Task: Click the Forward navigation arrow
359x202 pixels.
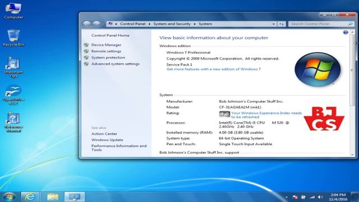Action: (96, 24)
